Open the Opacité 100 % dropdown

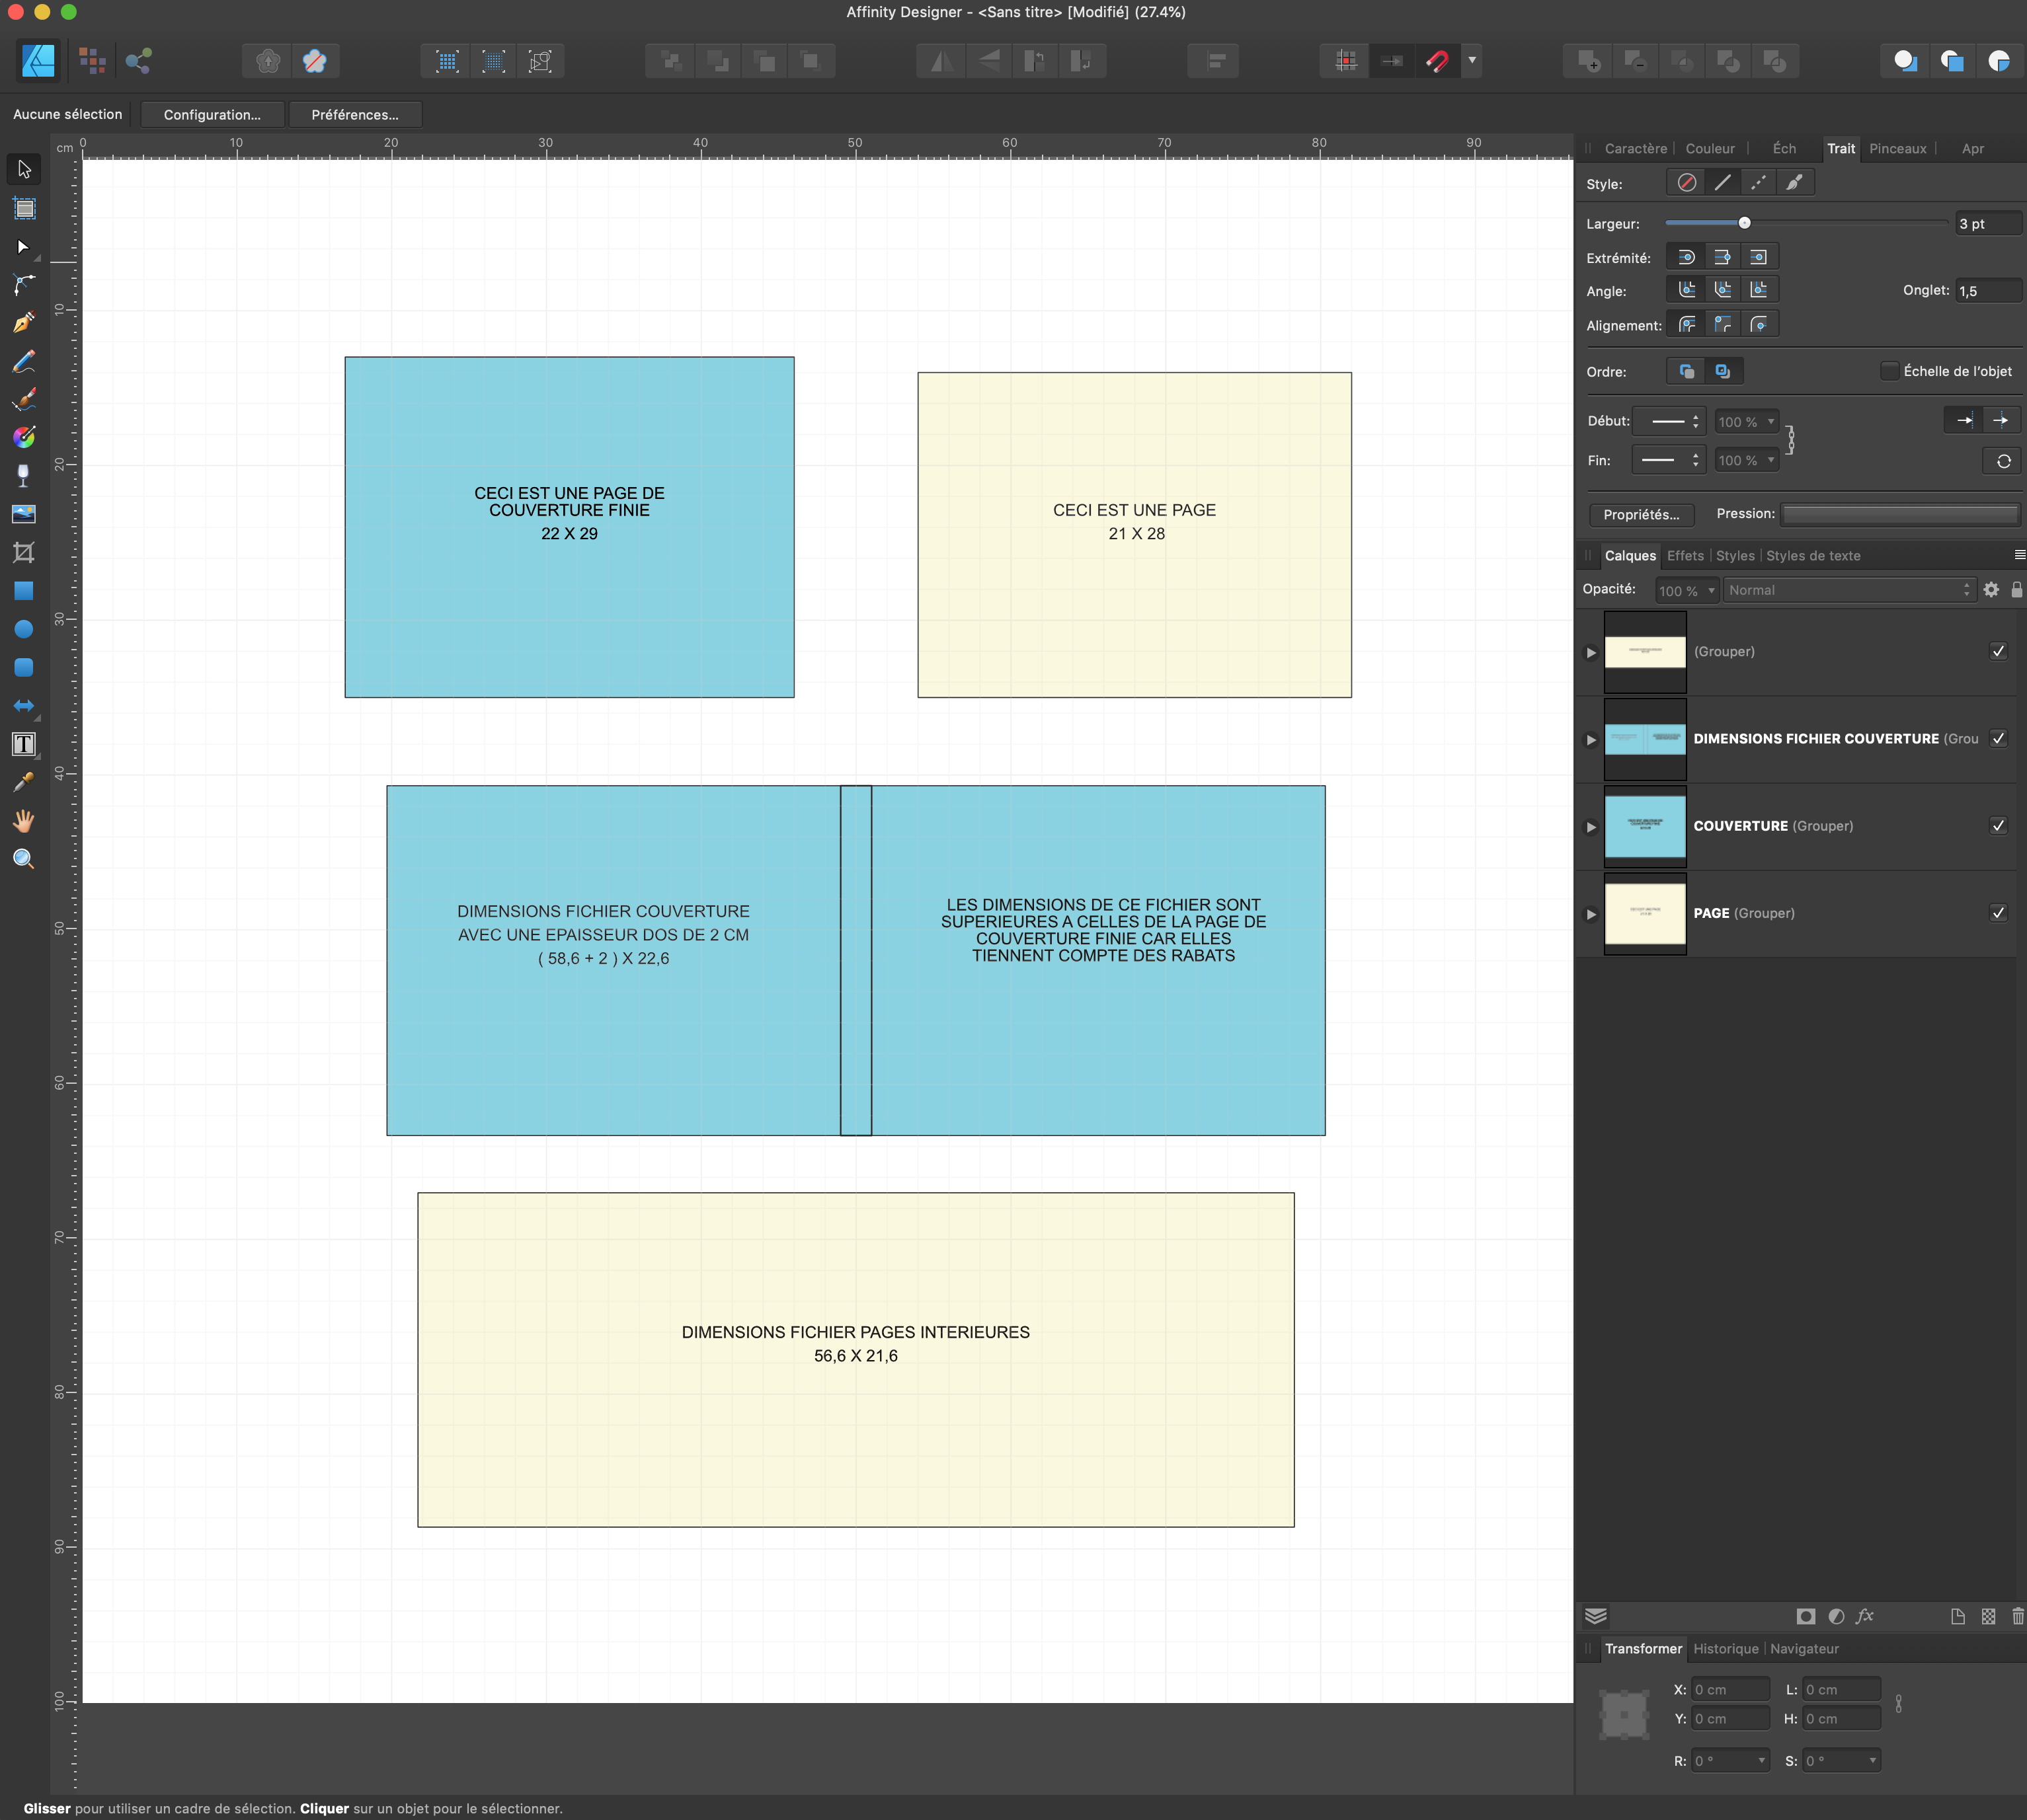point(1687,590)
